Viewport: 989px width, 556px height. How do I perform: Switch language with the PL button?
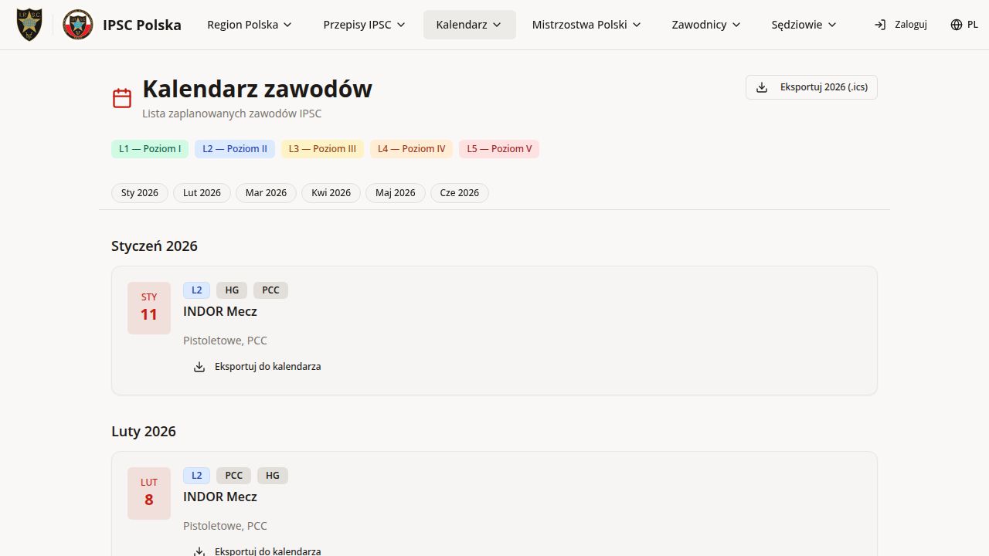click(x=964, y=25)
